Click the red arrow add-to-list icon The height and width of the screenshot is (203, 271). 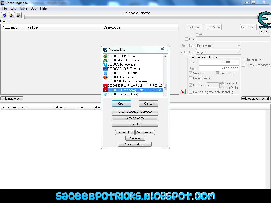183,92
